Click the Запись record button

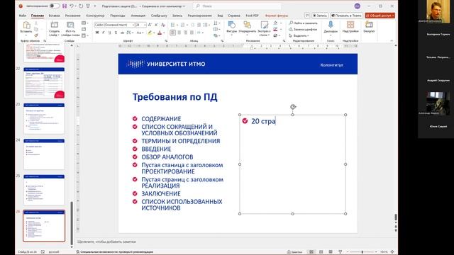[320, 16]
